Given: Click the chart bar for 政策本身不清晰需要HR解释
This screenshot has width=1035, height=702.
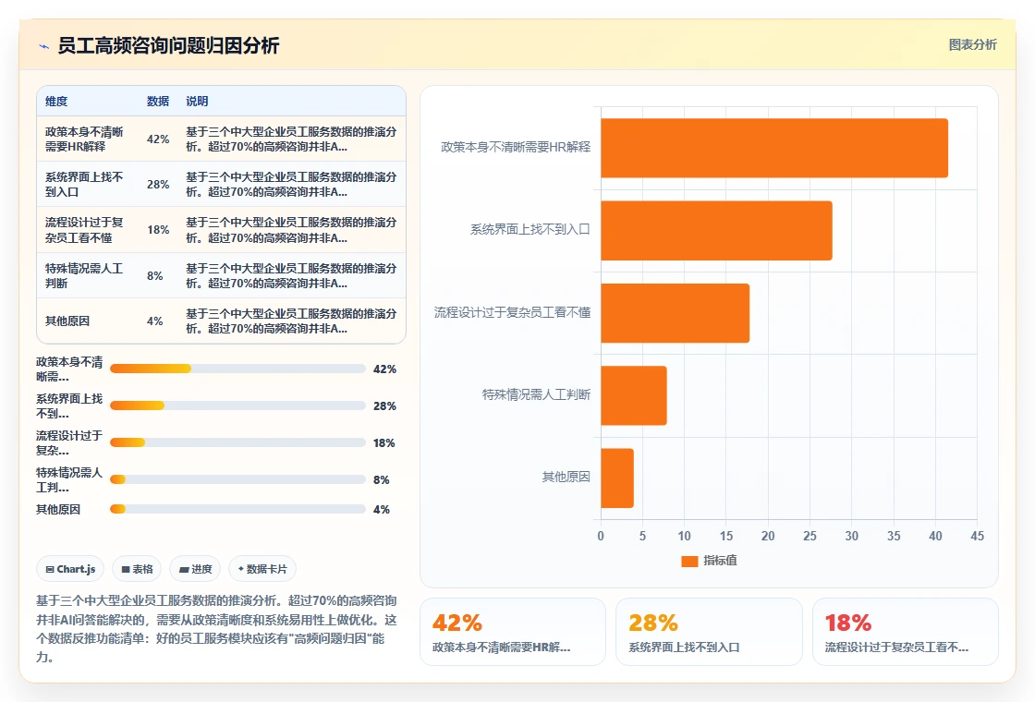Looking at the screenshot, I should tap(774, 148).
